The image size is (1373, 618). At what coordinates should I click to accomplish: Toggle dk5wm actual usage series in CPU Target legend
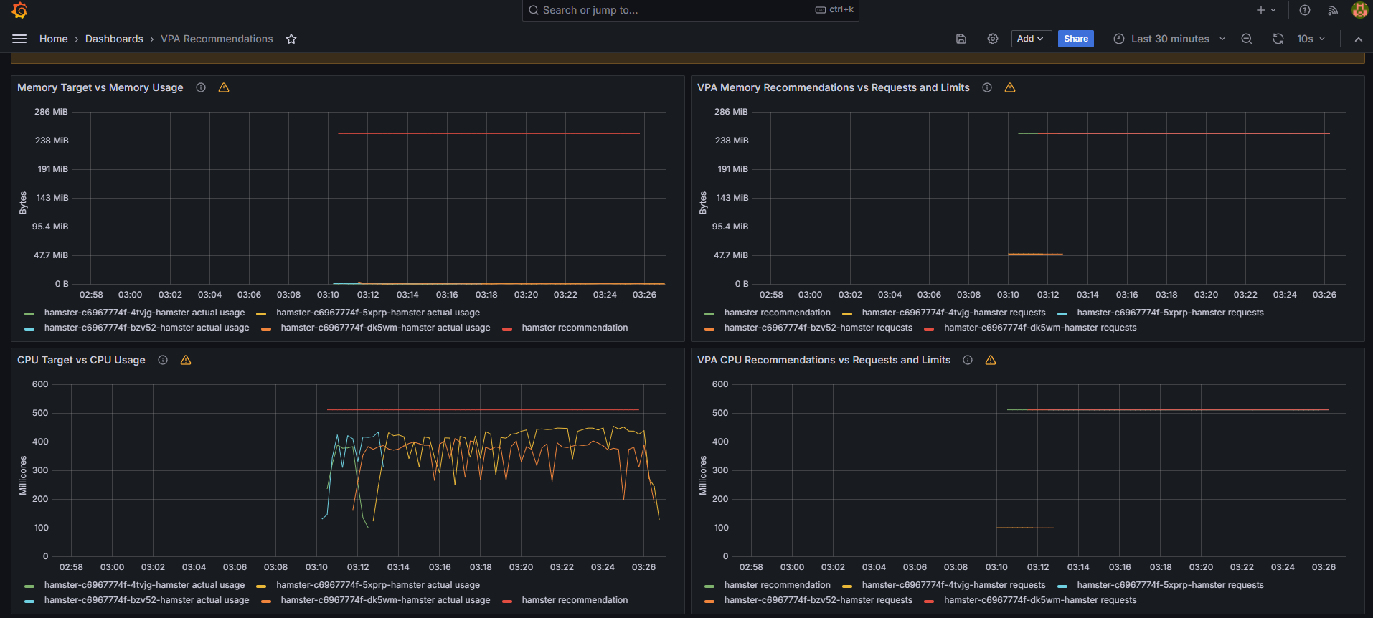[x=386, y=600]
